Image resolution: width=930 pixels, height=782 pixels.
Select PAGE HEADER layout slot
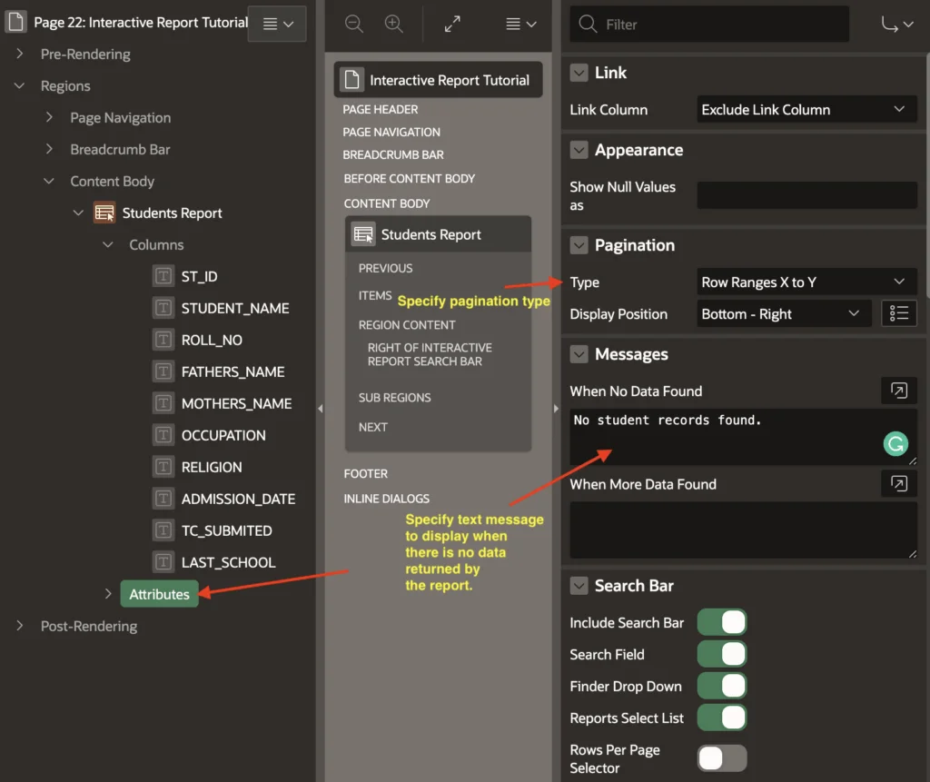381,109
